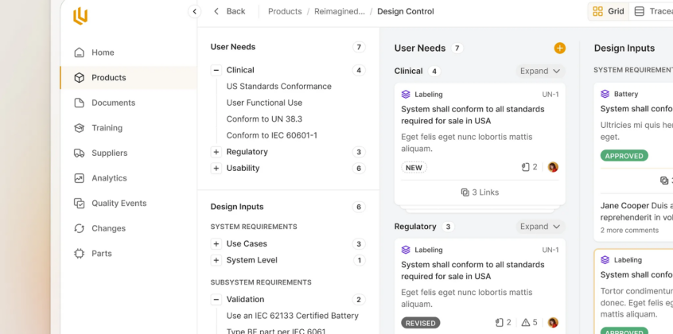Click the orange add User Needs button
Screen dimensions: 673x334
(559, 49)
